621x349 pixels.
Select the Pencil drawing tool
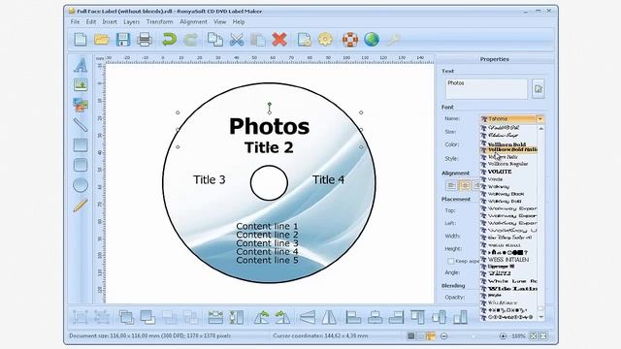[81, 206]
